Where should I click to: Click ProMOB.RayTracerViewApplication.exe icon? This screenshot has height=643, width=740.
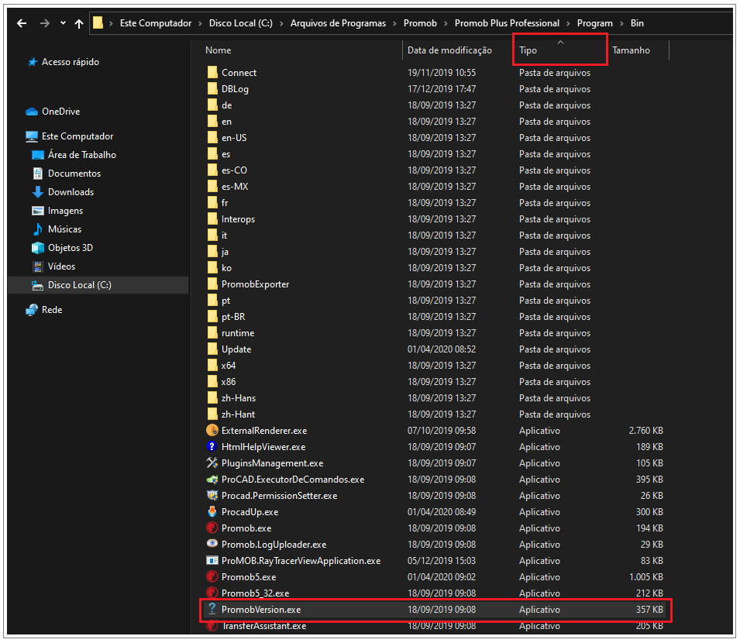pos(212,560)
